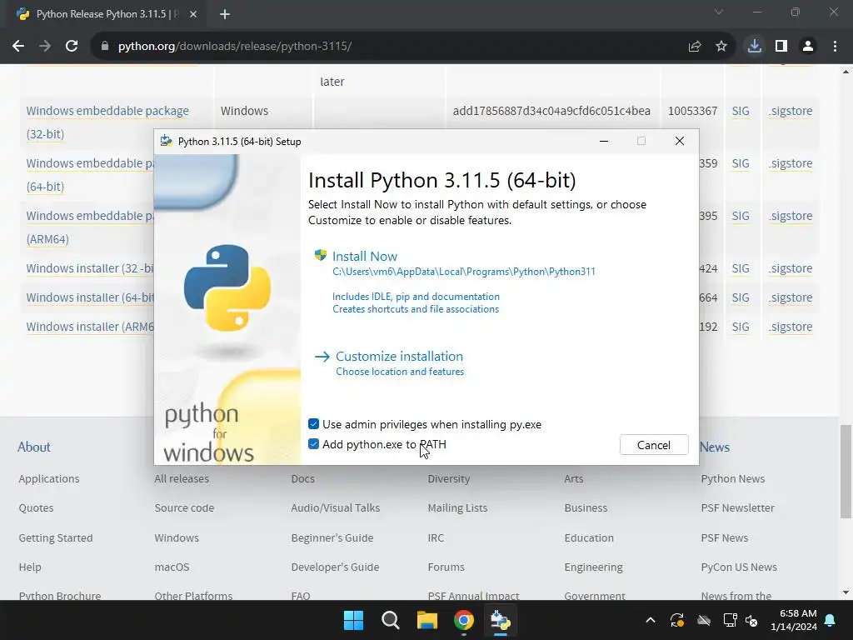The image size is (853, 640).
Task: Open the network display tray icon
Action: pos(730,620)
